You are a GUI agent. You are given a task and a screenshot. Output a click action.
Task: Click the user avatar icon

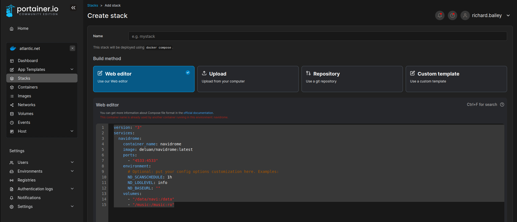465,15
